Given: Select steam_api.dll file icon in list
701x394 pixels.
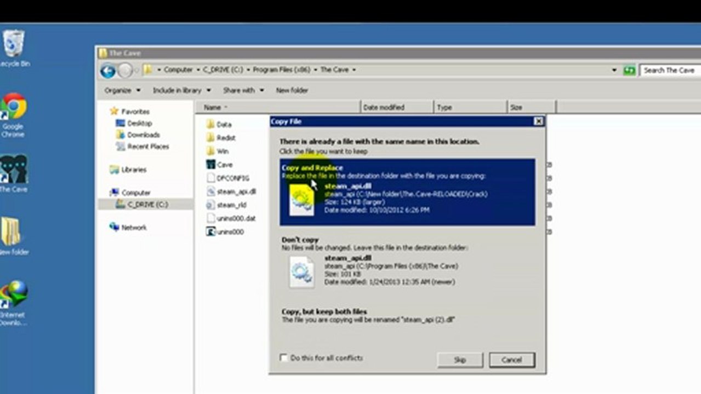Looking at the screenshot, I should pos(210,192).
